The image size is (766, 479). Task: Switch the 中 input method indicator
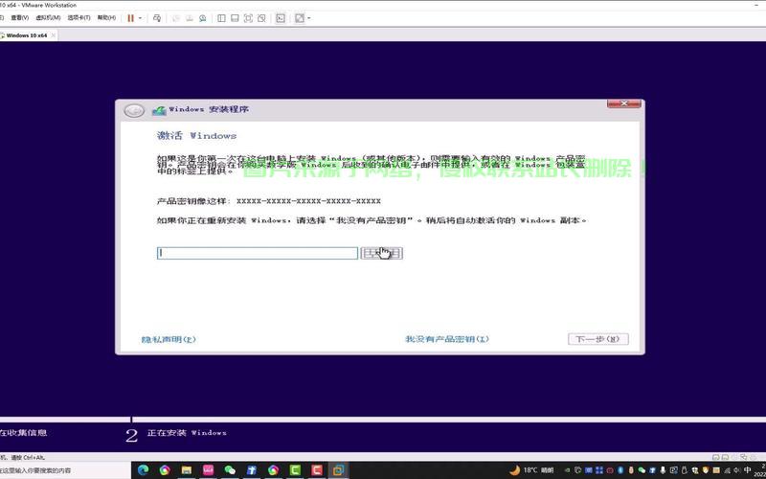click(747, 469)
